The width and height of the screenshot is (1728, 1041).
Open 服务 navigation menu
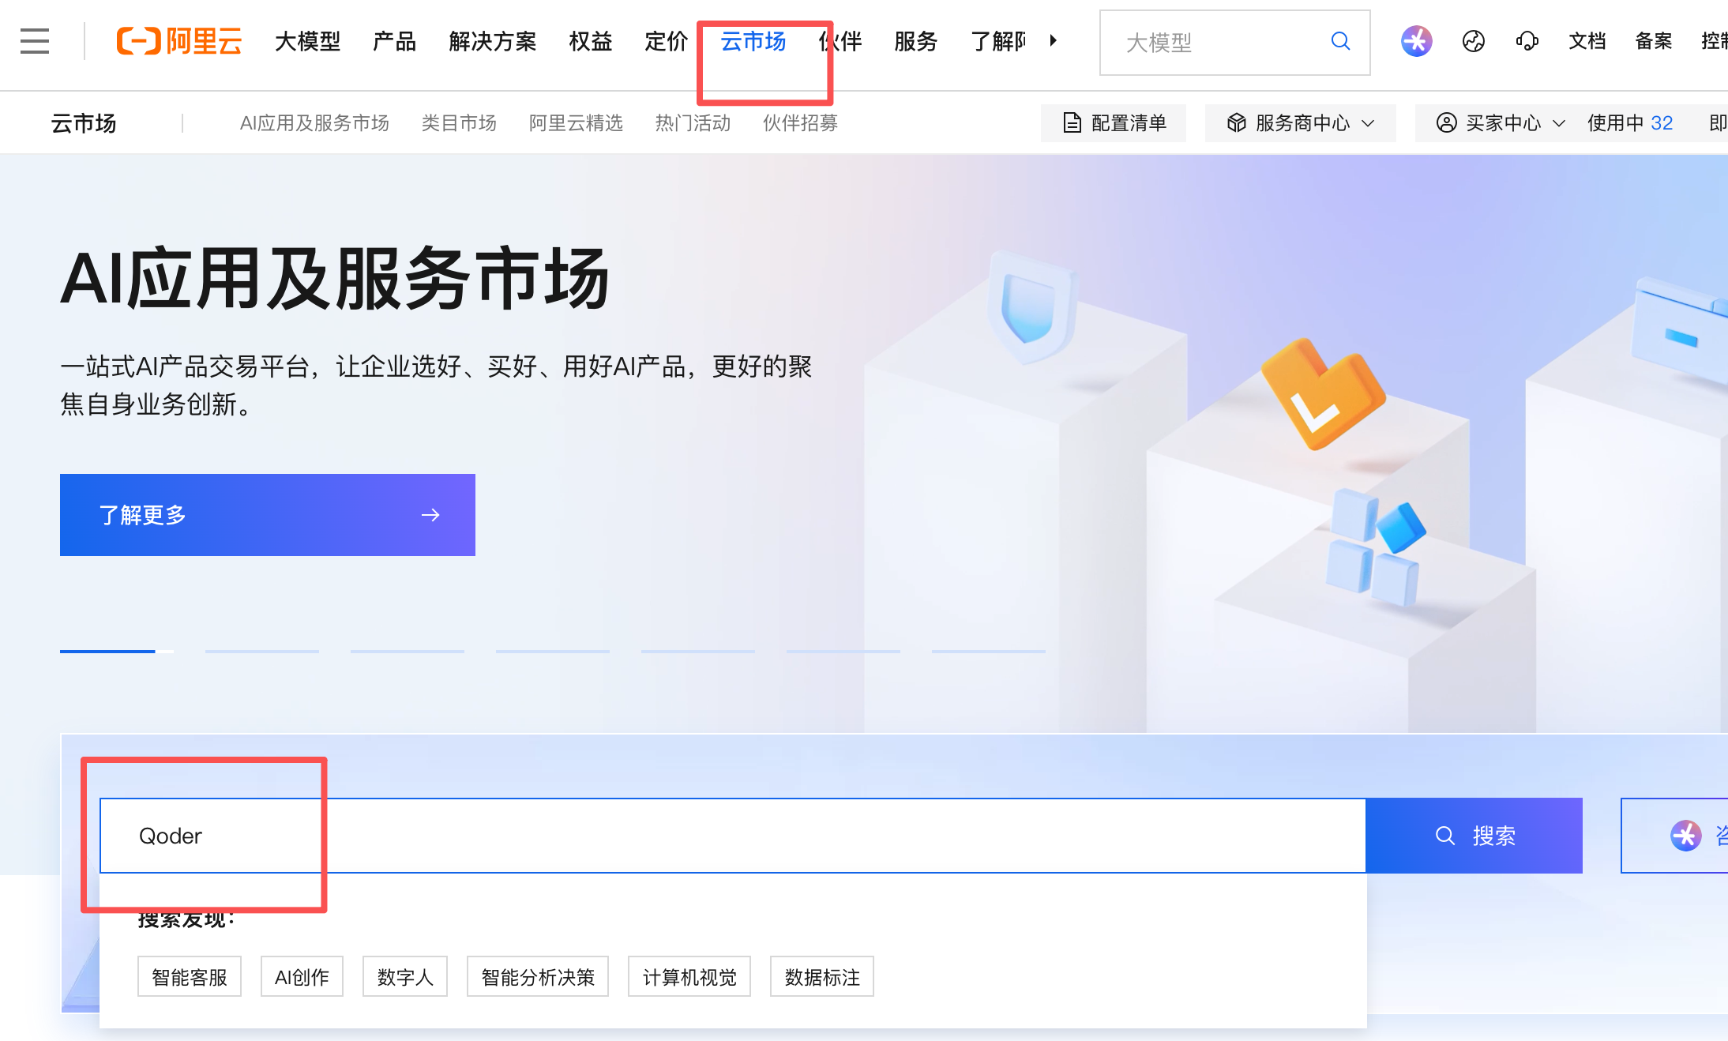click(x=915, y=41)
